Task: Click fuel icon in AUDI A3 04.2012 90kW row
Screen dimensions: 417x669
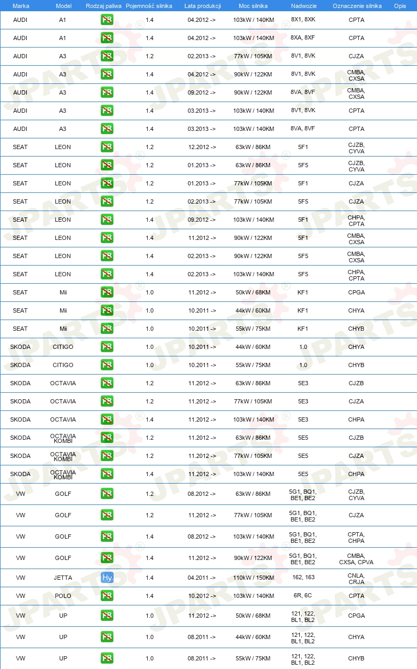Action: pyautogui.click(x=107, y=74)
